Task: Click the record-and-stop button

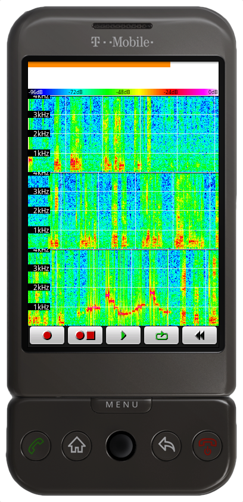Action: pos(85,335)
